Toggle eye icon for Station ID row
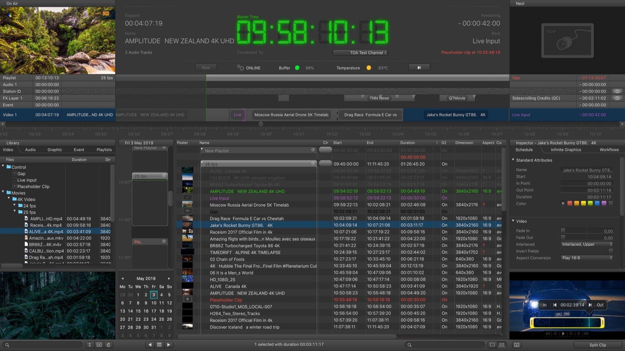 click(x=617, y=91)
